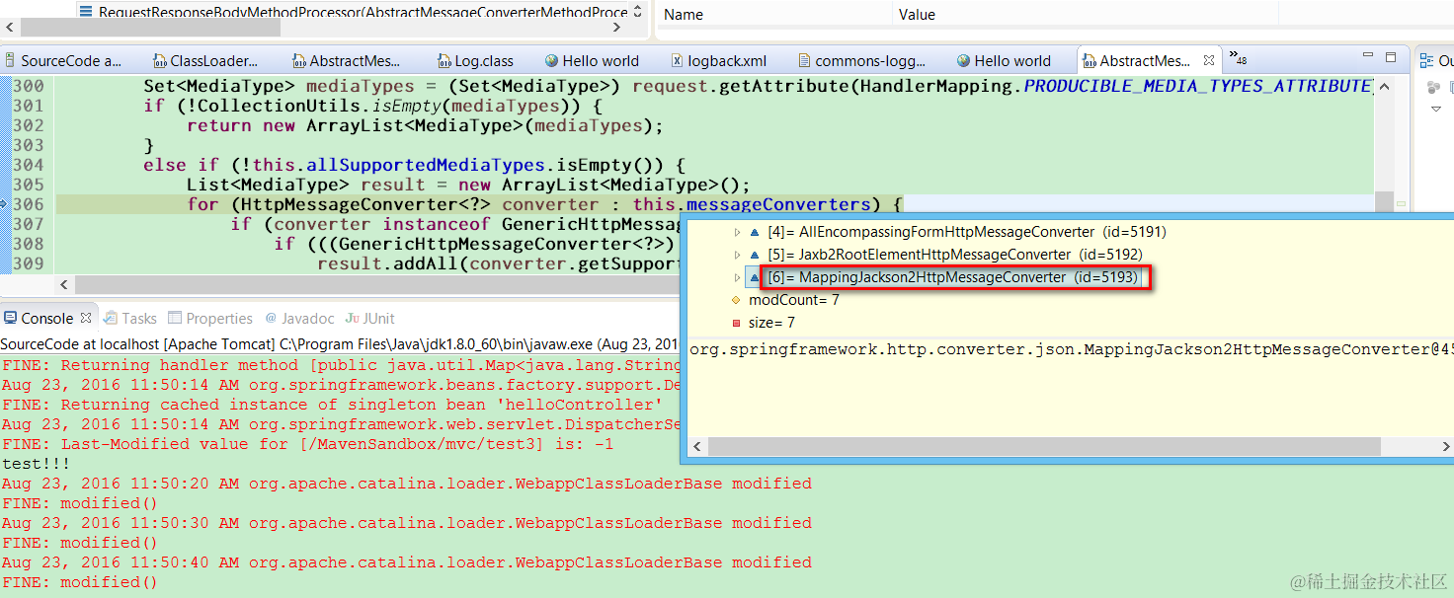The height and width of the screenshot is (598, 1454).
Task: Open Hello world tab next to Log.class
Action: (x=592, y=60)
